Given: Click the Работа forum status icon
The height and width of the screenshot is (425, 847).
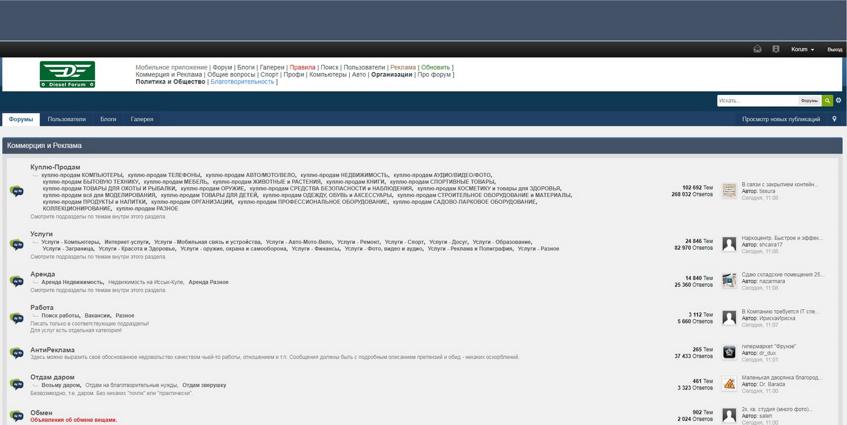Looking at the screenshot, I should tap(16, 319).
